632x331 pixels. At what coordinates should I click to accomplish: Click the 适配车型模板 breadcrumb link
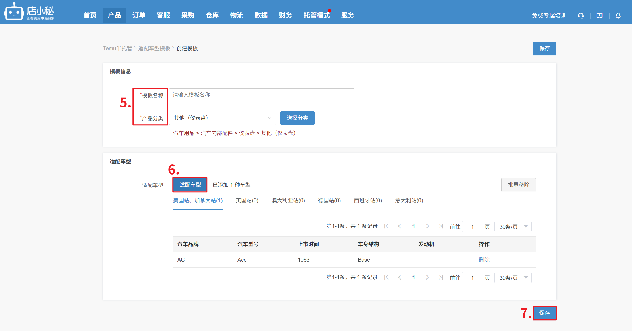(154, 48)
